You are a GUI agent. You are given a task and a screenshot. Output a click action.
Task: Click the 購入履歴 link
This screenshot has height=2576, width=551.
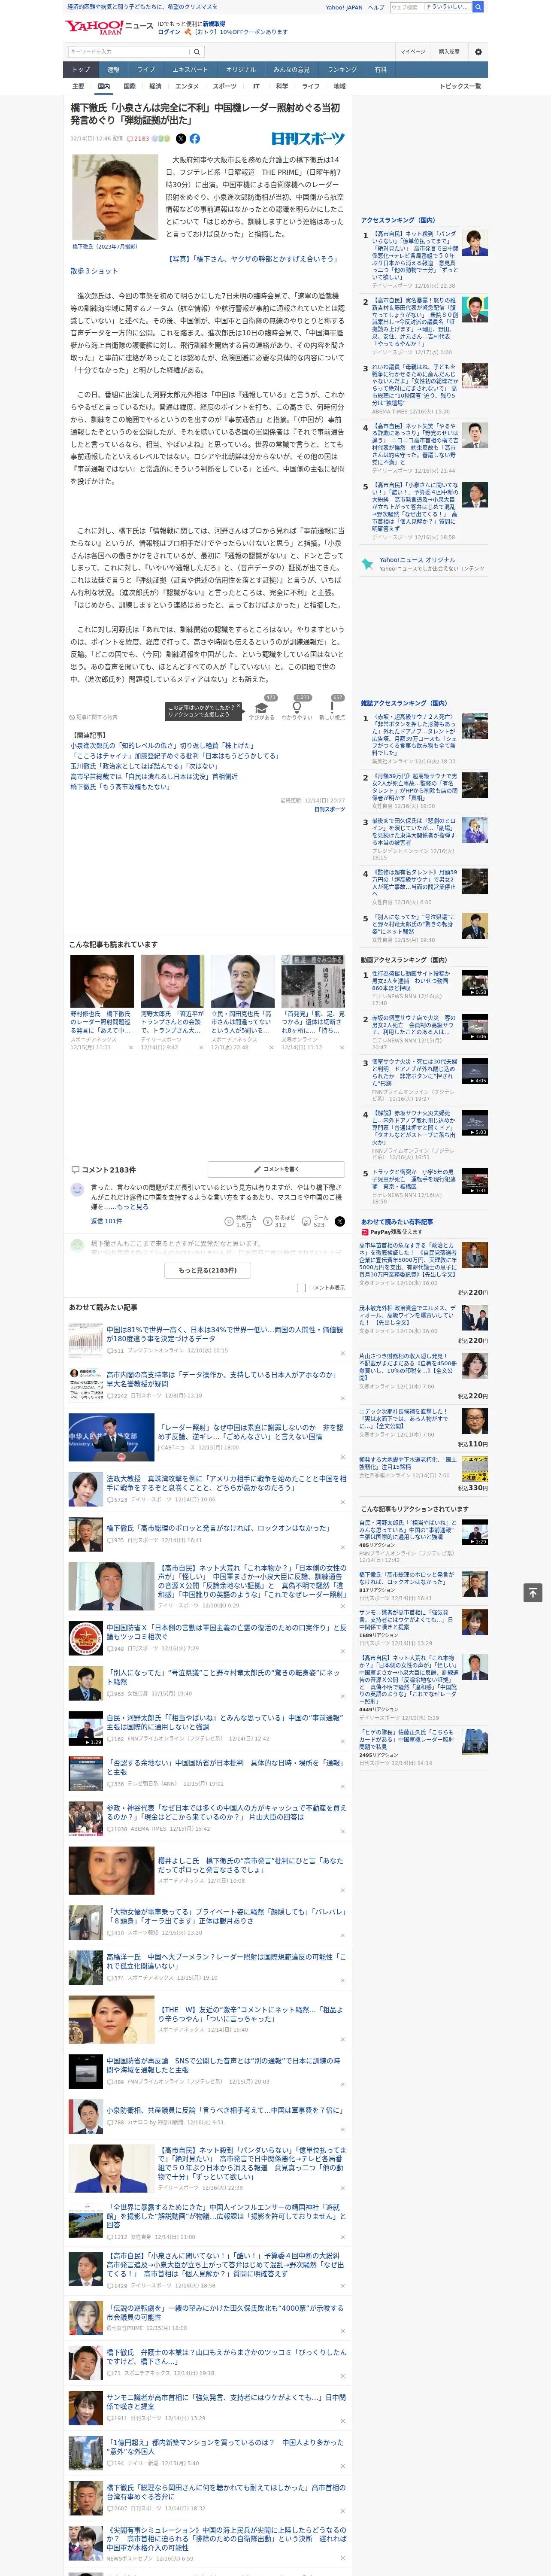[x=449, y=52]
